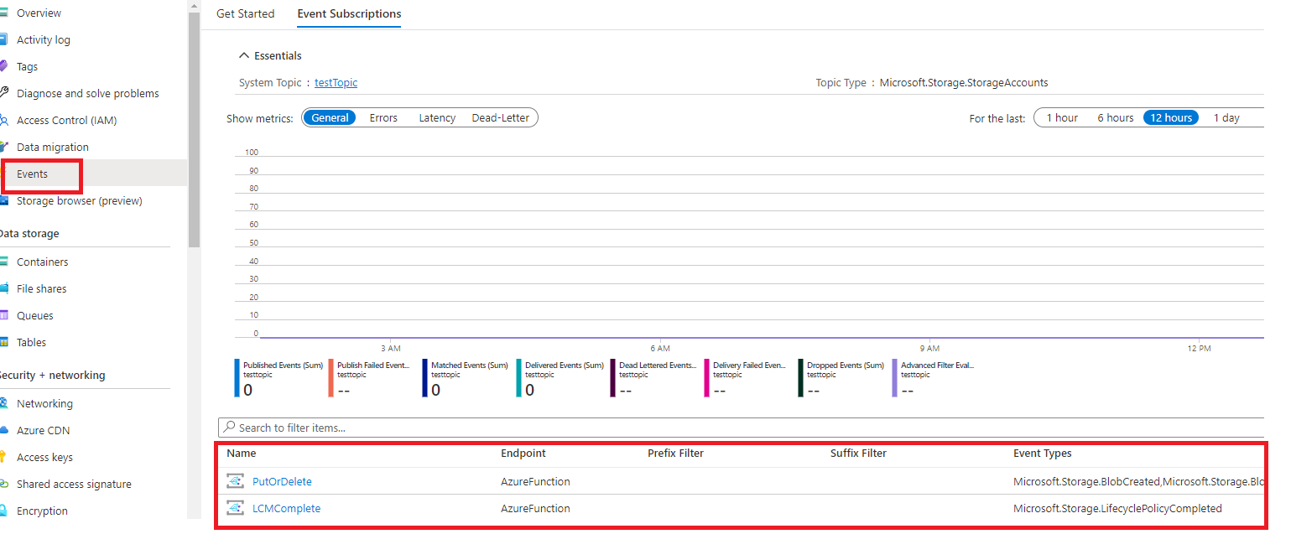This screenshot has width=1291, height=560.
Task: Open the Tables section
Action: 33,341
